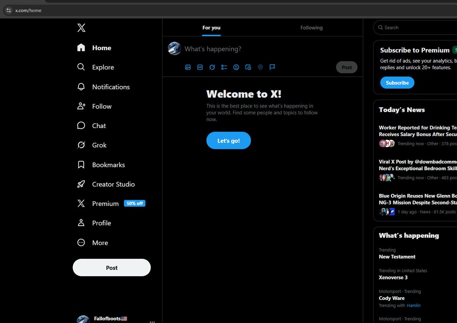Select the Chat label in the navigation

coord(99,126)
